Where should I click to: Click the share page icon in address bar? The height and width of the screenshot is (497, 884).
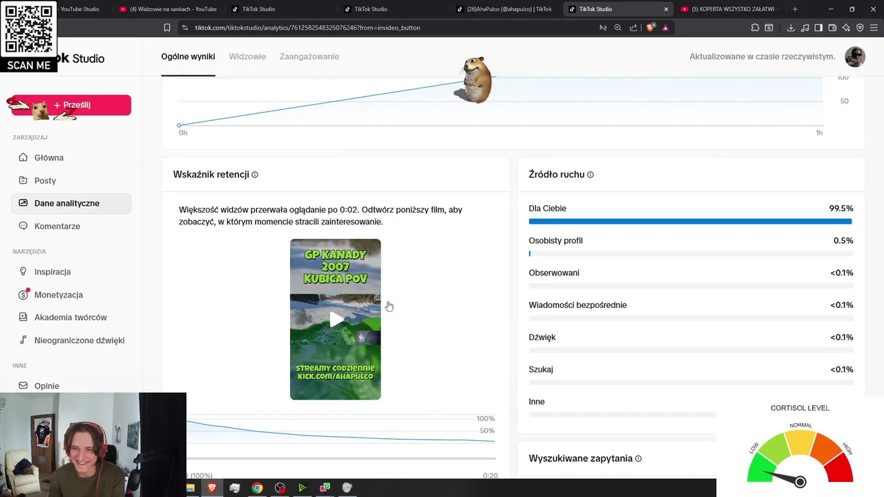[633, 28]
